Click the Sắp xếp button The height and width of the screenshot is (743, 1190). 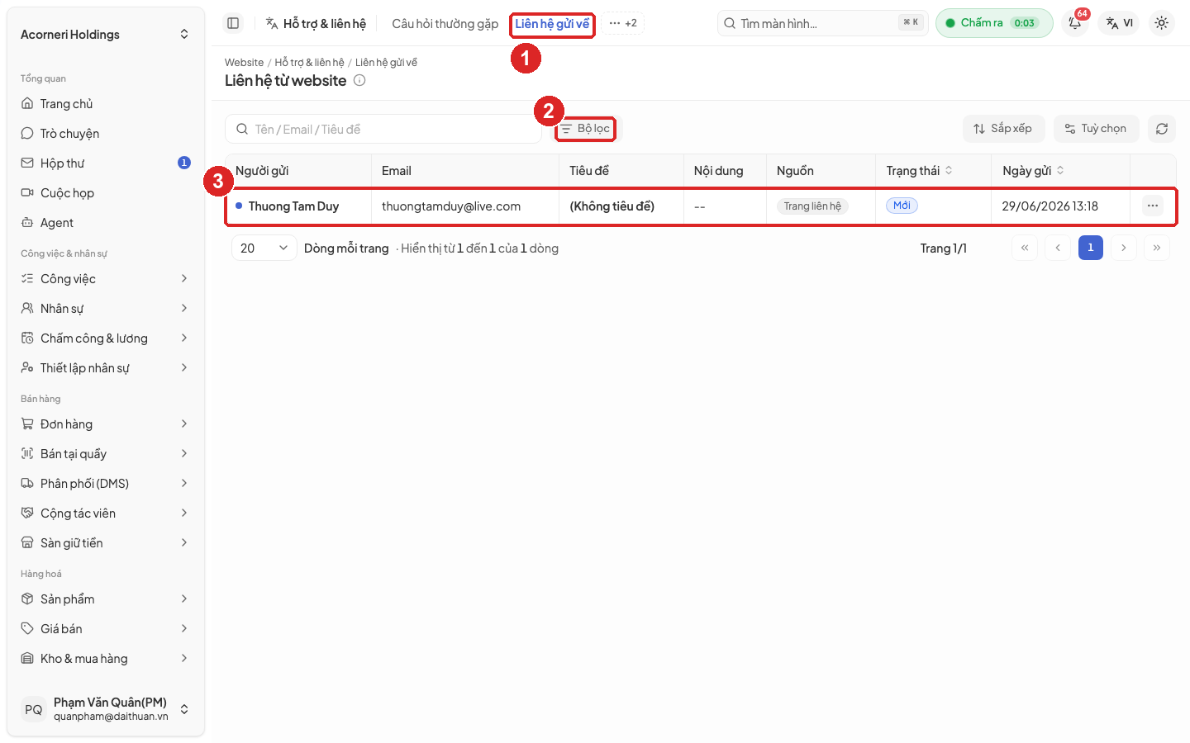pyautogui.click(x=1003, y=129)
